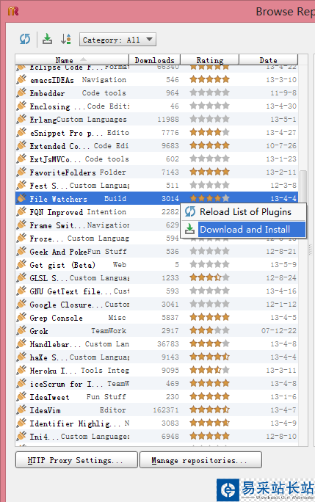Select the Erlang plugin name
The height and width of the screenshot is (502, 315).
[x=43, y=120]
